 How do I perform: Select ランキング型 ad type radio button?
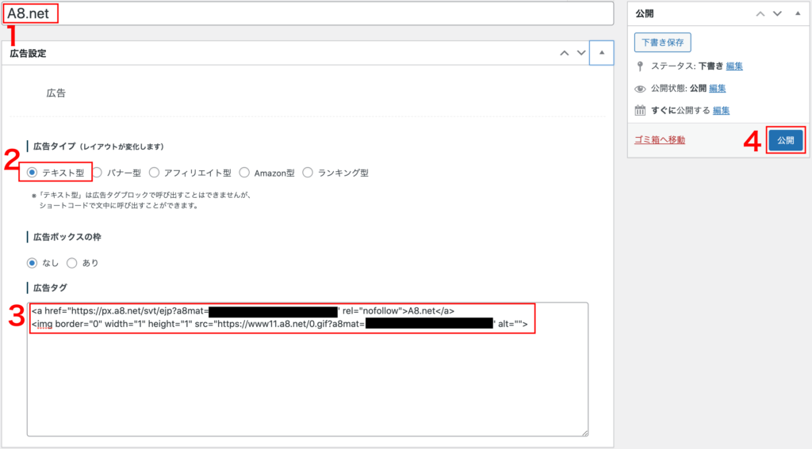(308, 173)
